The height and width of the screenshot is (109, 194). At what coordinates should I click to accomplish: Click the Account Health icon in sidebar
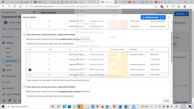(x=4, y=94)
